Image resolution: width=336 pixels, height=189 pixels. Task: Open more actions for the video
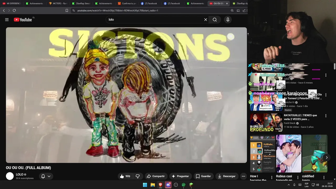(x=243, y=176)
